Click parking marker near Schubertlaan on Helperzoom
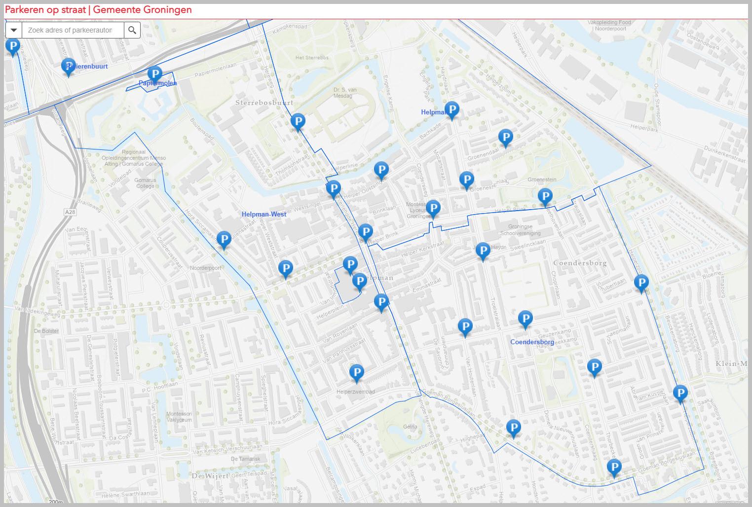752x507 pixels. (x=641, y=283)
